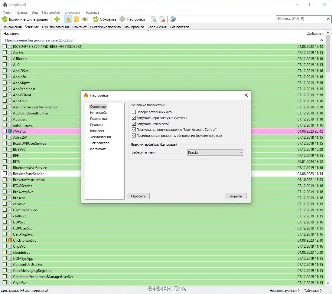
Task: Tick the checkbox for BotkindSyncService
Action: coord(5,173)
